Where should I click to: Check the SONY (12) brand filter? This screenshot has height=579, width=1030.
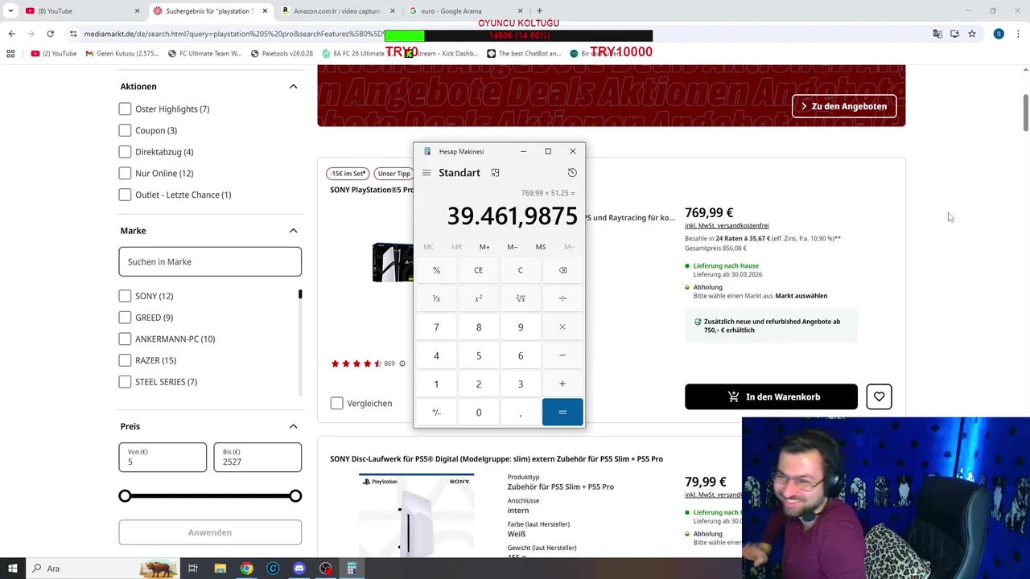125,296
